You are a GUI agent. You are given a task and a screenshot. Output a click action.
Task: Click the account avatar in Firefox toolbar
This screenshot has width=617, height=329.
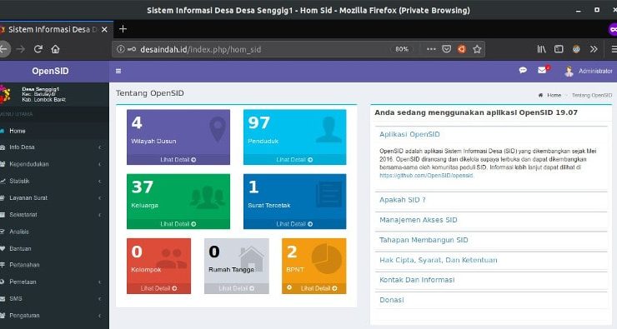[x=576, y=49]
